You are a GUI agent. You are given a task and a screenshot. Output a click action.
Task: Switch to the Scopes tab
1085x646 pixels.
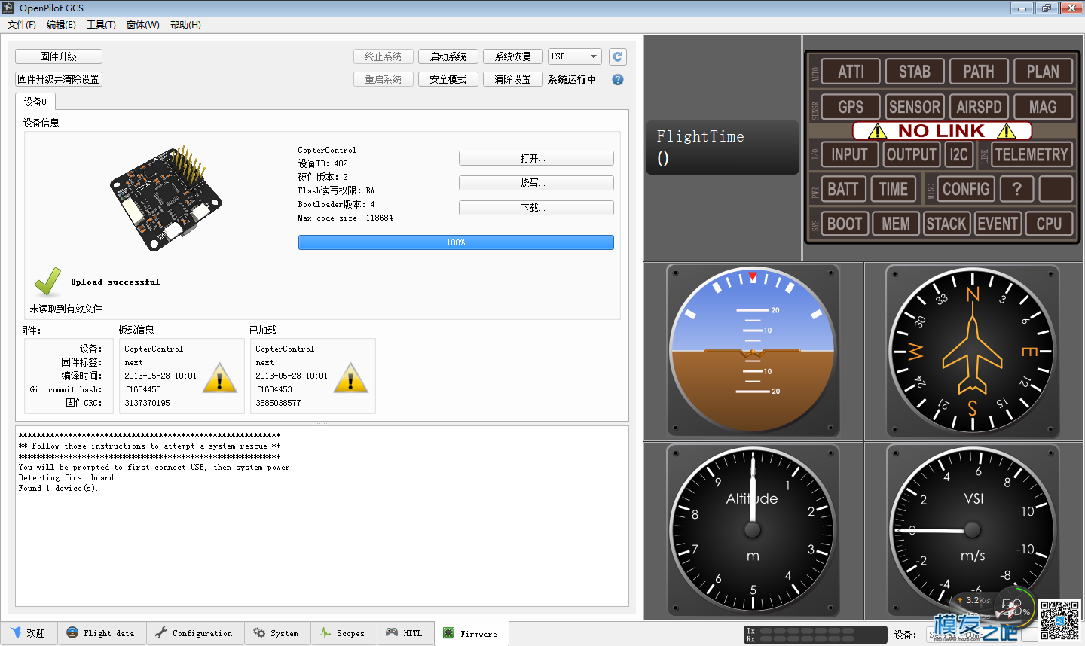[x=343, y=633]
